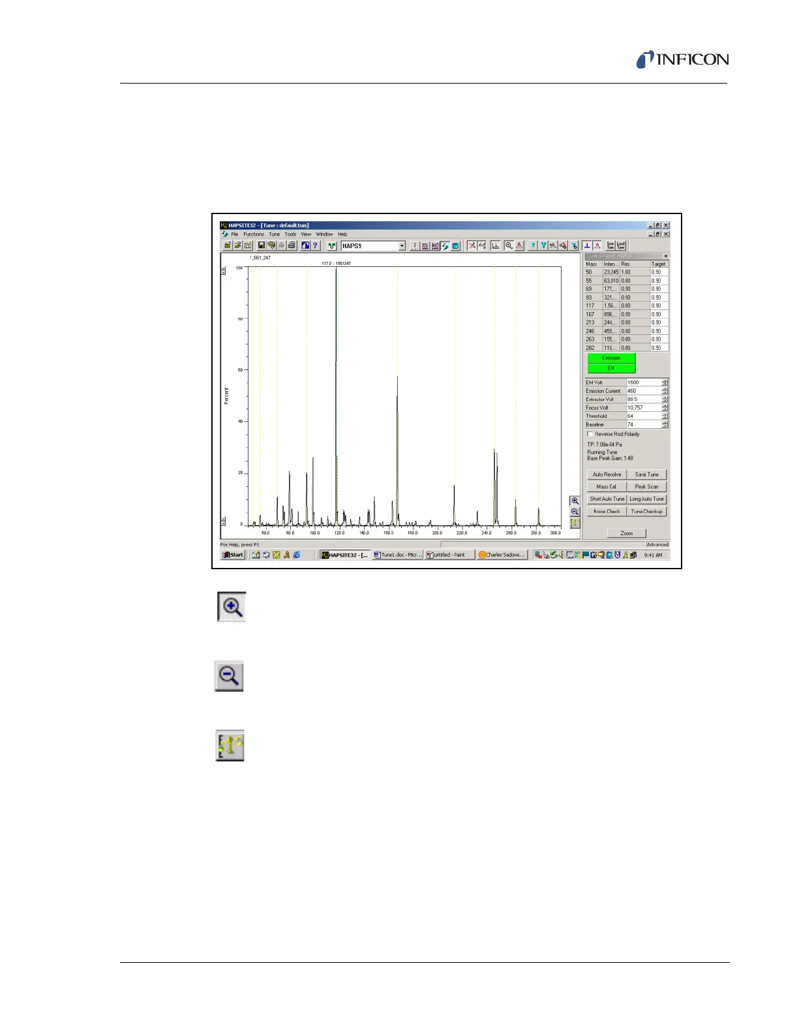Screen dimensions: 797x1034
Task: Switch to Tune1.doc taskbar window
Action: [398, 555]
